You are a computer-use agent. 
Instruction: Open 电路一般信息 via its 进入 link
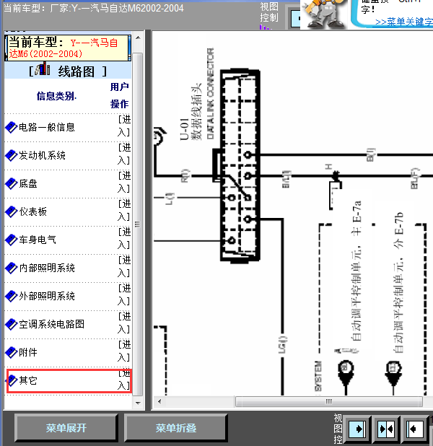[124, 126]
